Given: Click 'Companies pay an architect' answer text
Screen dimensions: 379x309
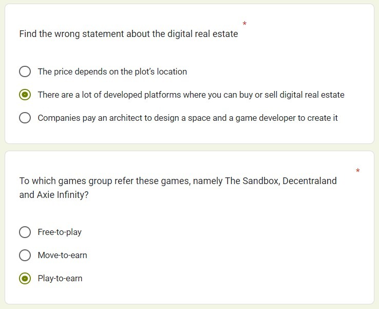Looking at the screenshot, I should click(x=187, y=118).
